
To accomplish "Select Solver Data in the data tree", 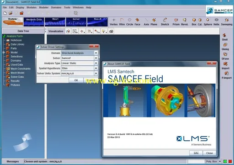I will coord(17,77).
